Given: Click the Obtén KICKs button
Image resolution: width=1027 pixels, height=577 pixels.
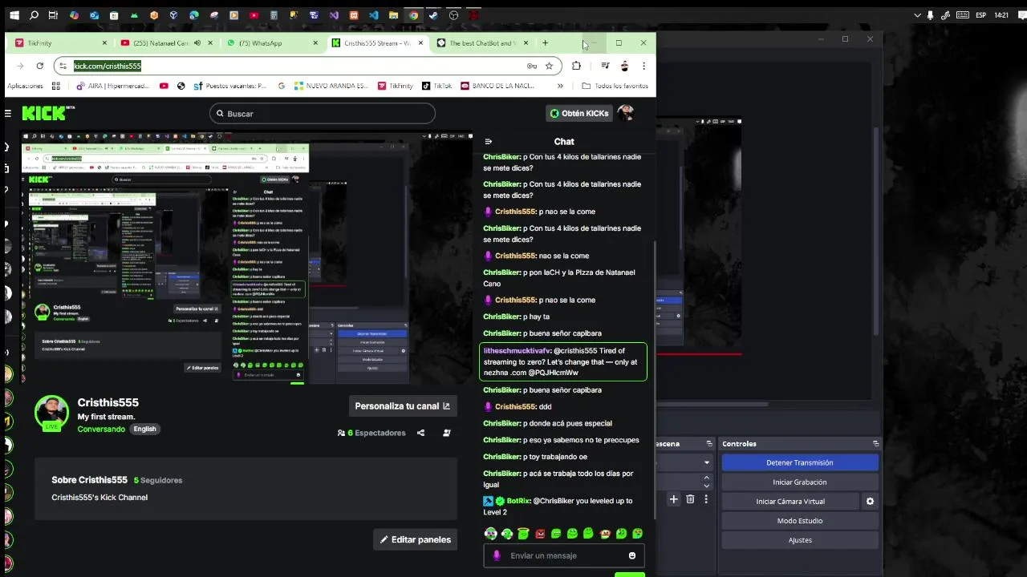Looking at the screenshot, I should click(578, 114).
